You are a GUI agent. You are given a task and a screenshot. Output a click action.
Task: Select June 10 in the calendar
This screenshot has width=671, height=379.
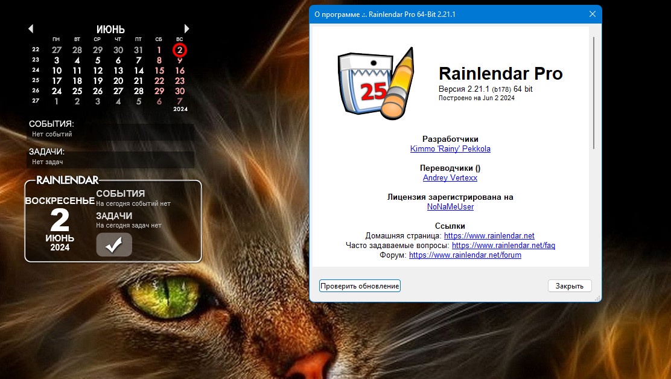click(57, 71)
